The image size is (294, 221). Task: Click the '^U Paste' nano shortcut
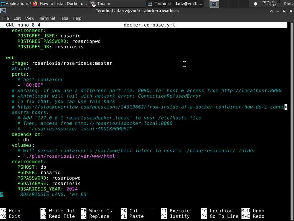click(132, 216)
